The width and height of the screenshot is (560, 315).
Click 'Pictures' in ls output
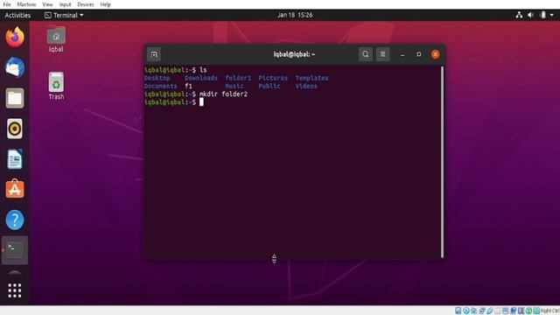click(x=273, y=78)
